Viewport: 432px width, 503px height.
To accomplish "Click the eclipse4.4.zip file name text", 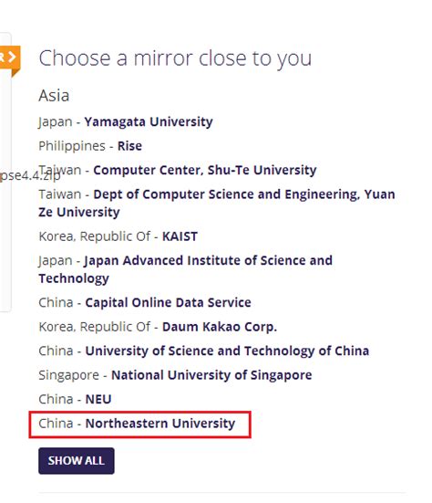I will (30, 176).
